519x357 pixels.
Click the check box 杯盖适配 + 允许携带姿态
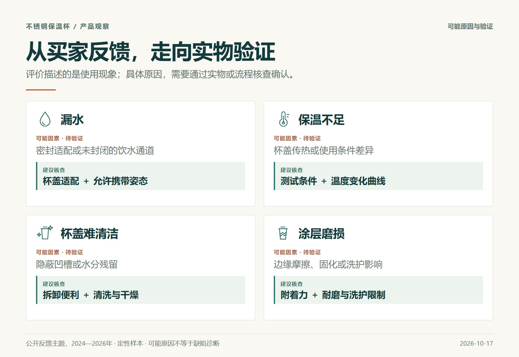tap(141, 176)
